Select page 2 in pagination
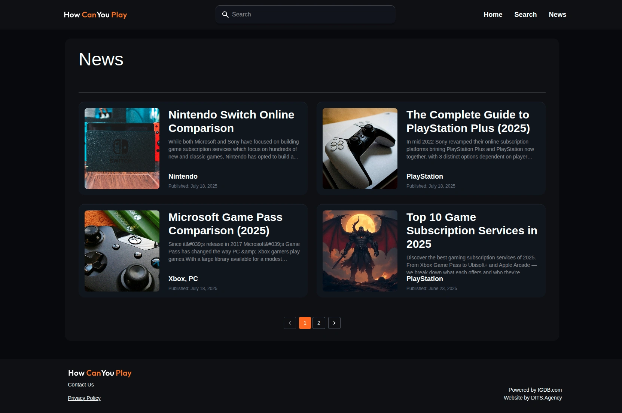The height and width of the screenshot is (413, 622). tap(319, 323)
